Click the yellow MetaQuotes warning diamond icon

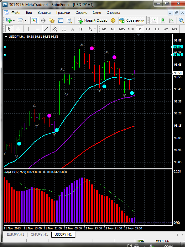113,20
